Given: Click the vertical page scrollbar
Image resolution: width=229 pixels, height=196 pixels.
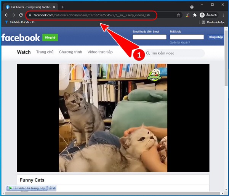Looking at the screenshot, I should tap(226, 58).
